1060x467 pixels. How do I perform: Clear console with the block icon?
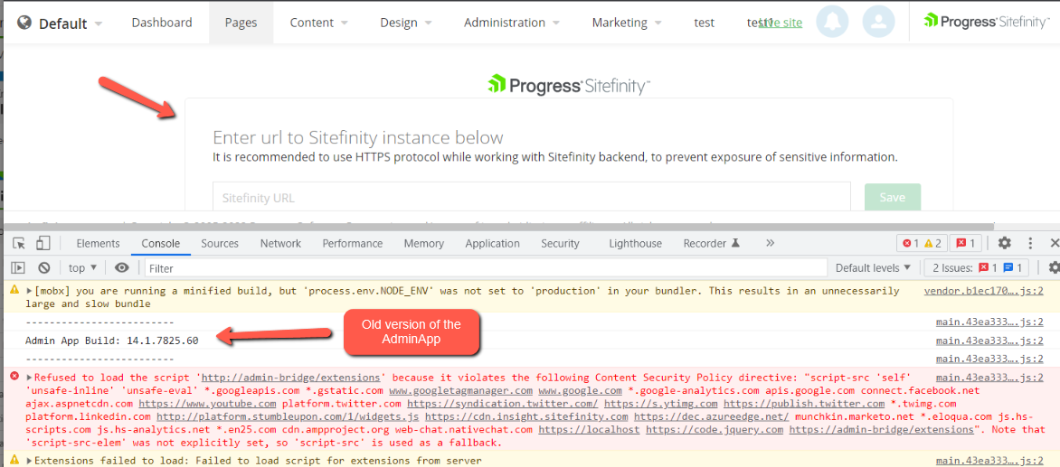[44, 268]
